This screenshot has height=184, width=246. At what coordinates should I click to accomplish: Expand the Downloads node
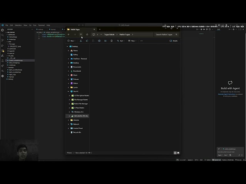tap(68, 71)
